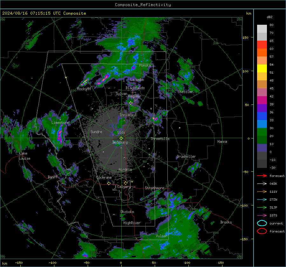Click the 18TS legend text

273,216
